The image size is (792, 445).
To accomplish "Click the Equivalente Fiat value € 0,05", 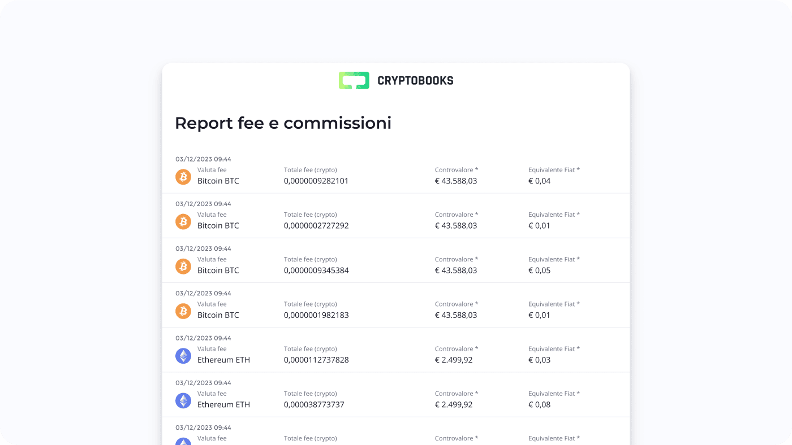I will (539, 271).
